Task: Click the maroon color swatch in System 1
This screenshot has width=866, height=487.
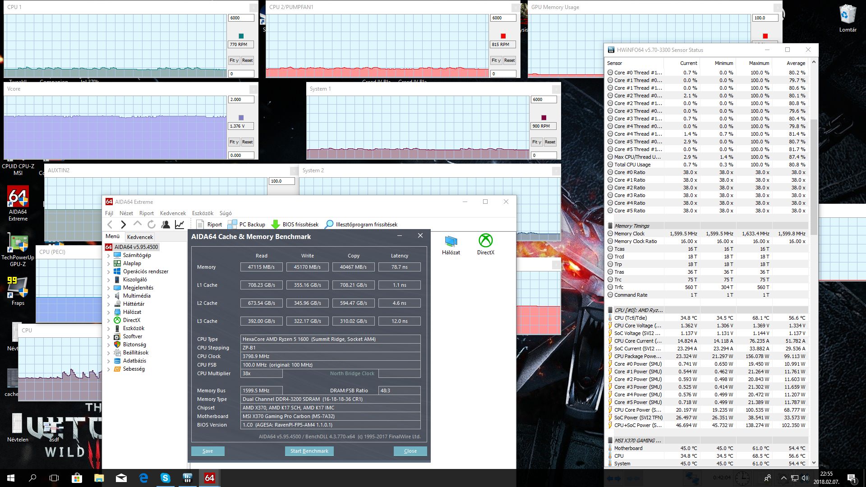Action: pyautogui.click(x=544, y=118)
